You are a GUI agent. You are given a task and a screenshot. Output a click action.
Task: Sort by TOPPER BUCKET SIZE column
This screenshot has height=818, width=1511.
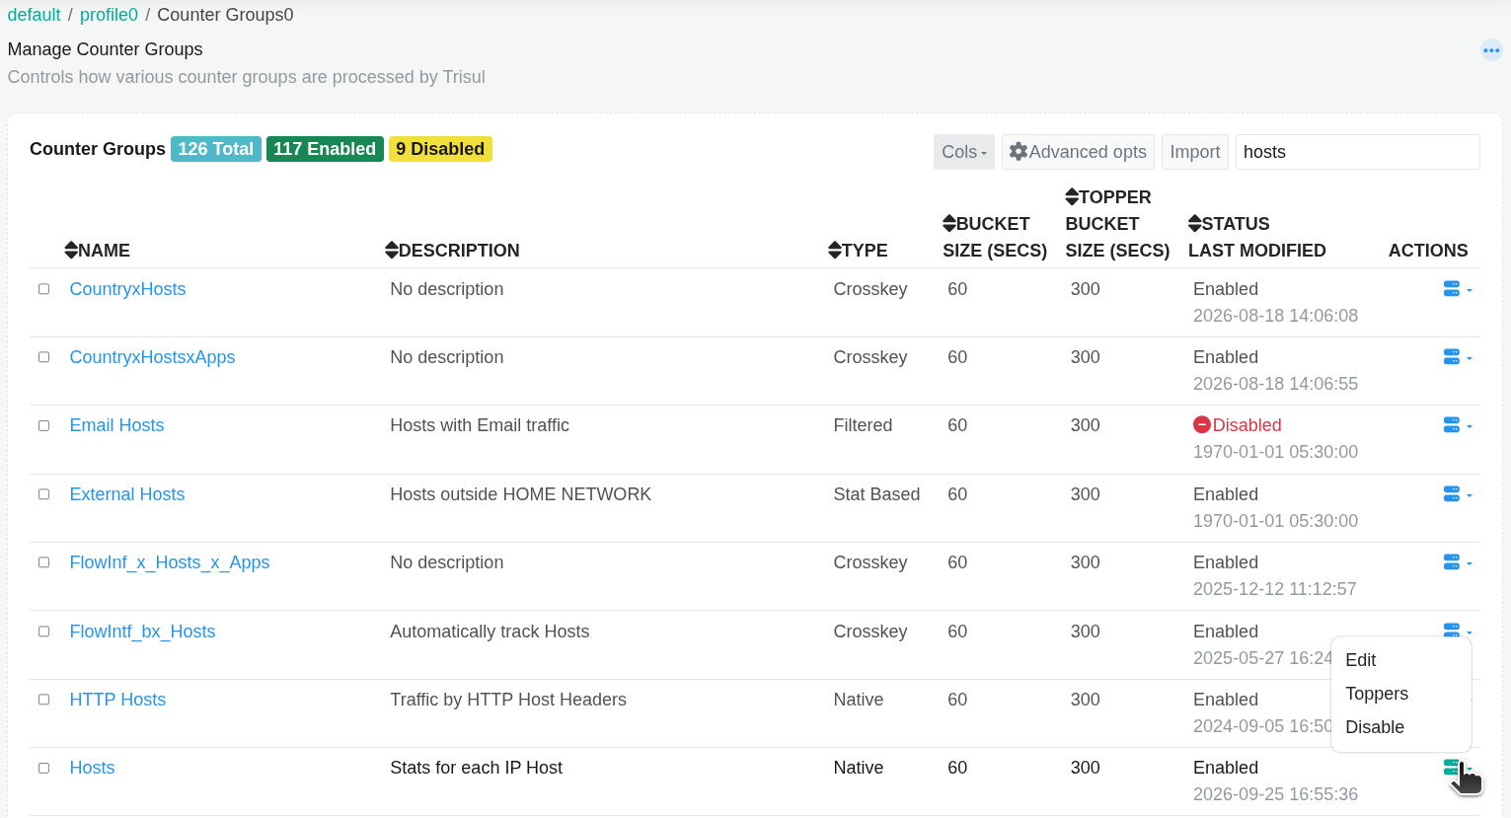[1117, 224]
